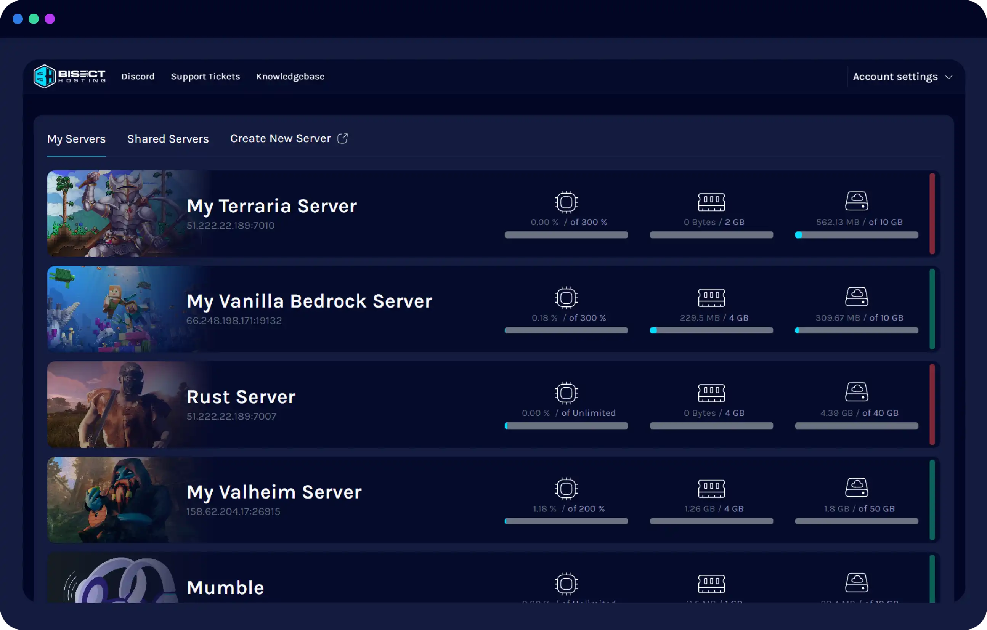
Task: Click CPU chip icon on Valheim server
Action: tap(566, 488)
